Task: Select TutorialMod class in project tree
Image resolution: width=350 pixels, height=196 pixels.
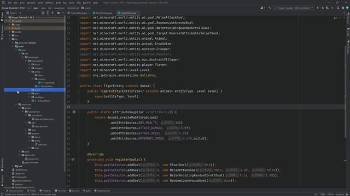Action: 44,101
